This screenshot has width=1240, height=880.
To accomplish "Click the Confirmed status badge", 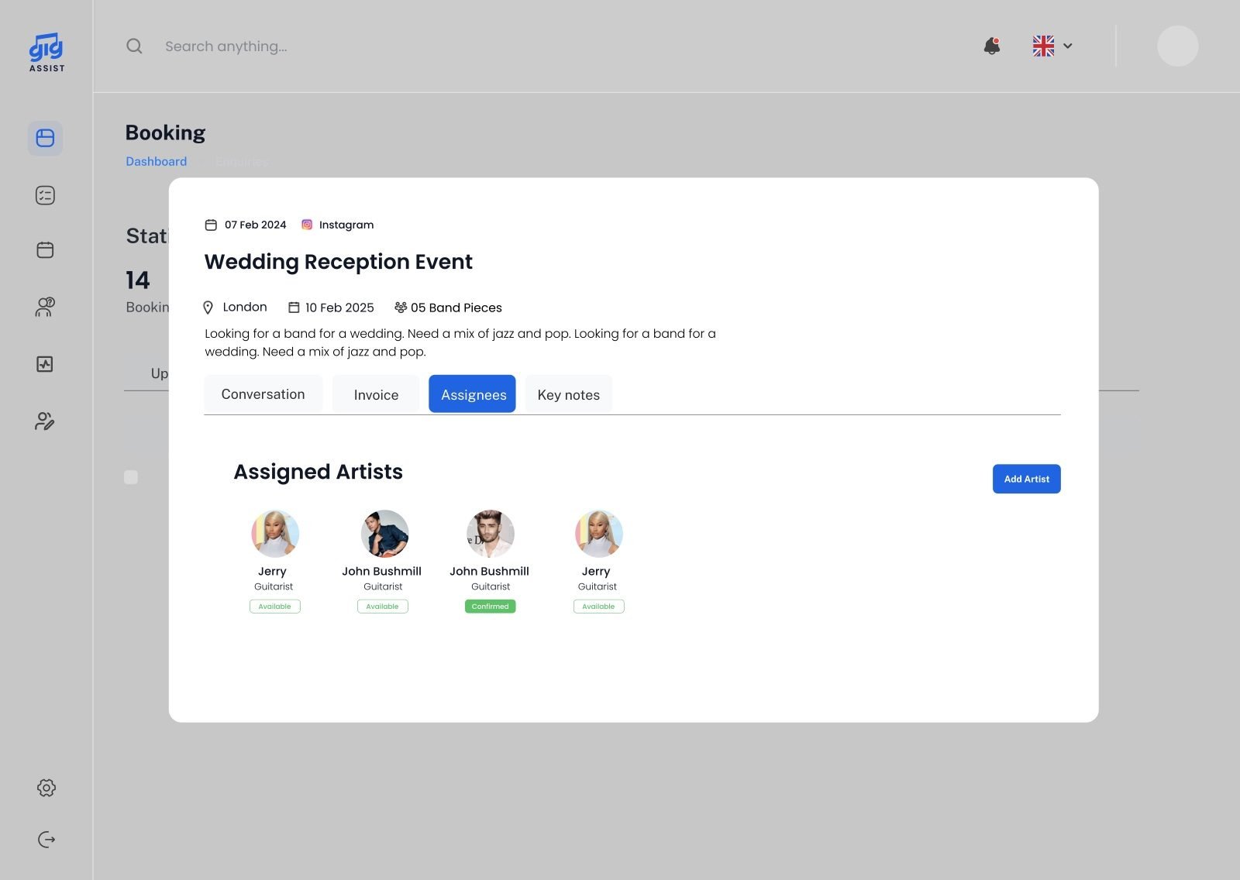I will 490,607.
